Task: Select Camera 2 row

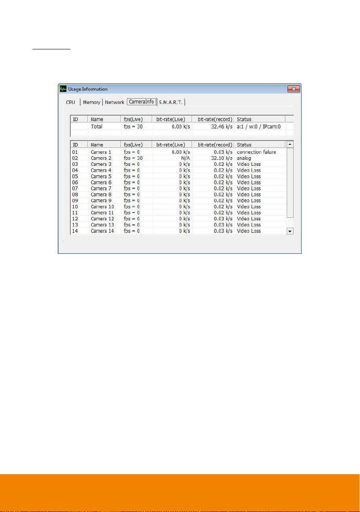Action: click(179, 158)
